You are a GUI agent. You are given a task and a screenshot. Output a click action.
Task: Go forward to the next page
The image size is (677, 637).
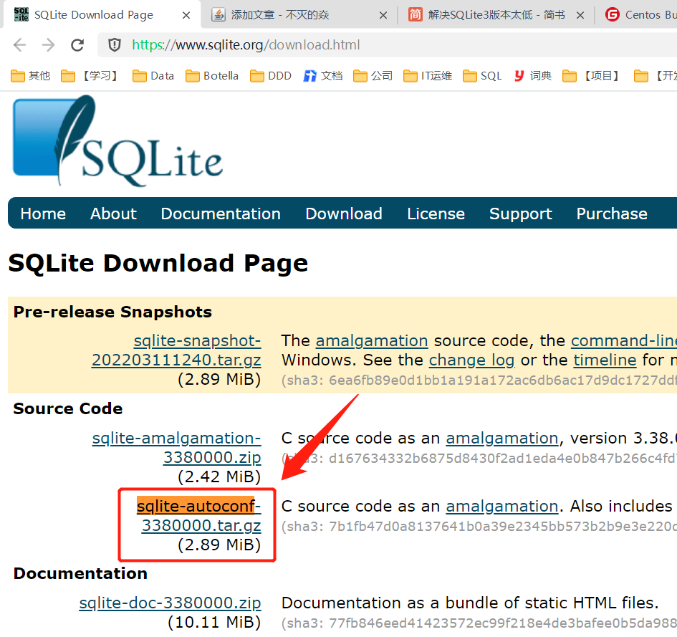click(49, 45)
